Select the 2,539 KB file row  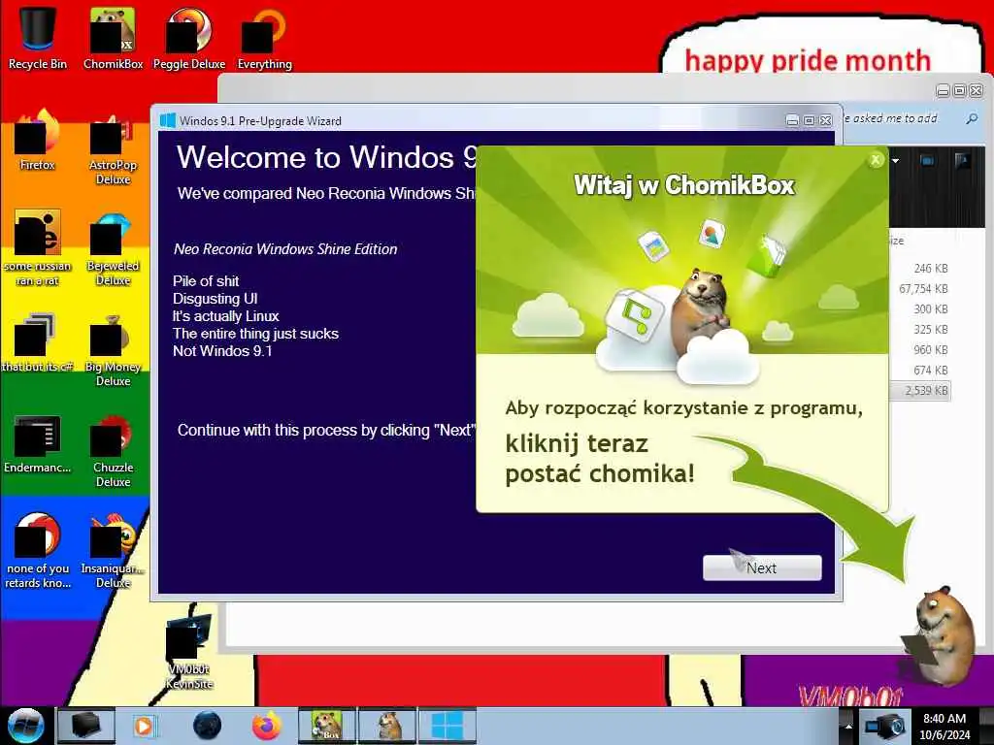(x=920, y=390)
